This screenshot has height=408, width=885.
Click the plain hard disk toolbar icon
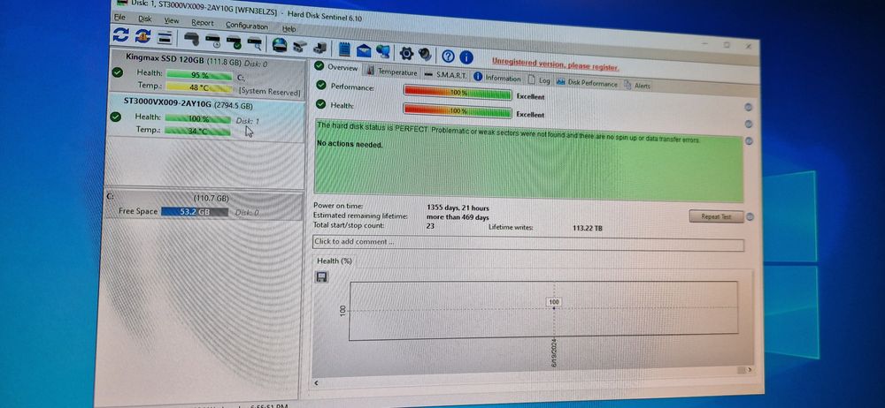point(192,39)
